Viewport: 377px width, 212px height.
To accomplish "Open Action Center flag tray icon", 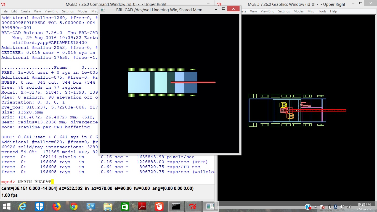I will pos(322,206).
